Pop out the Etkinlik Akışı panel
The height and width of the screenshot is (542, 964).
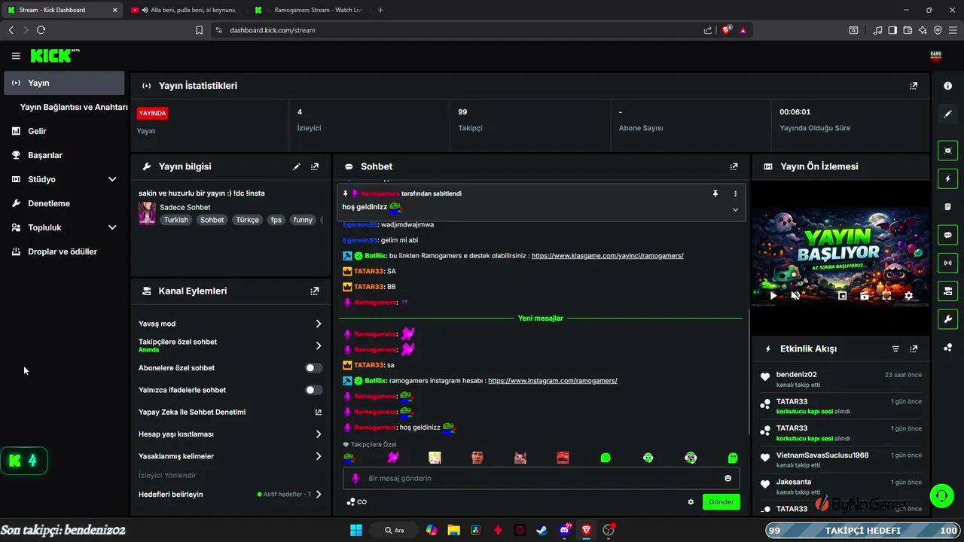pos(914,349)
